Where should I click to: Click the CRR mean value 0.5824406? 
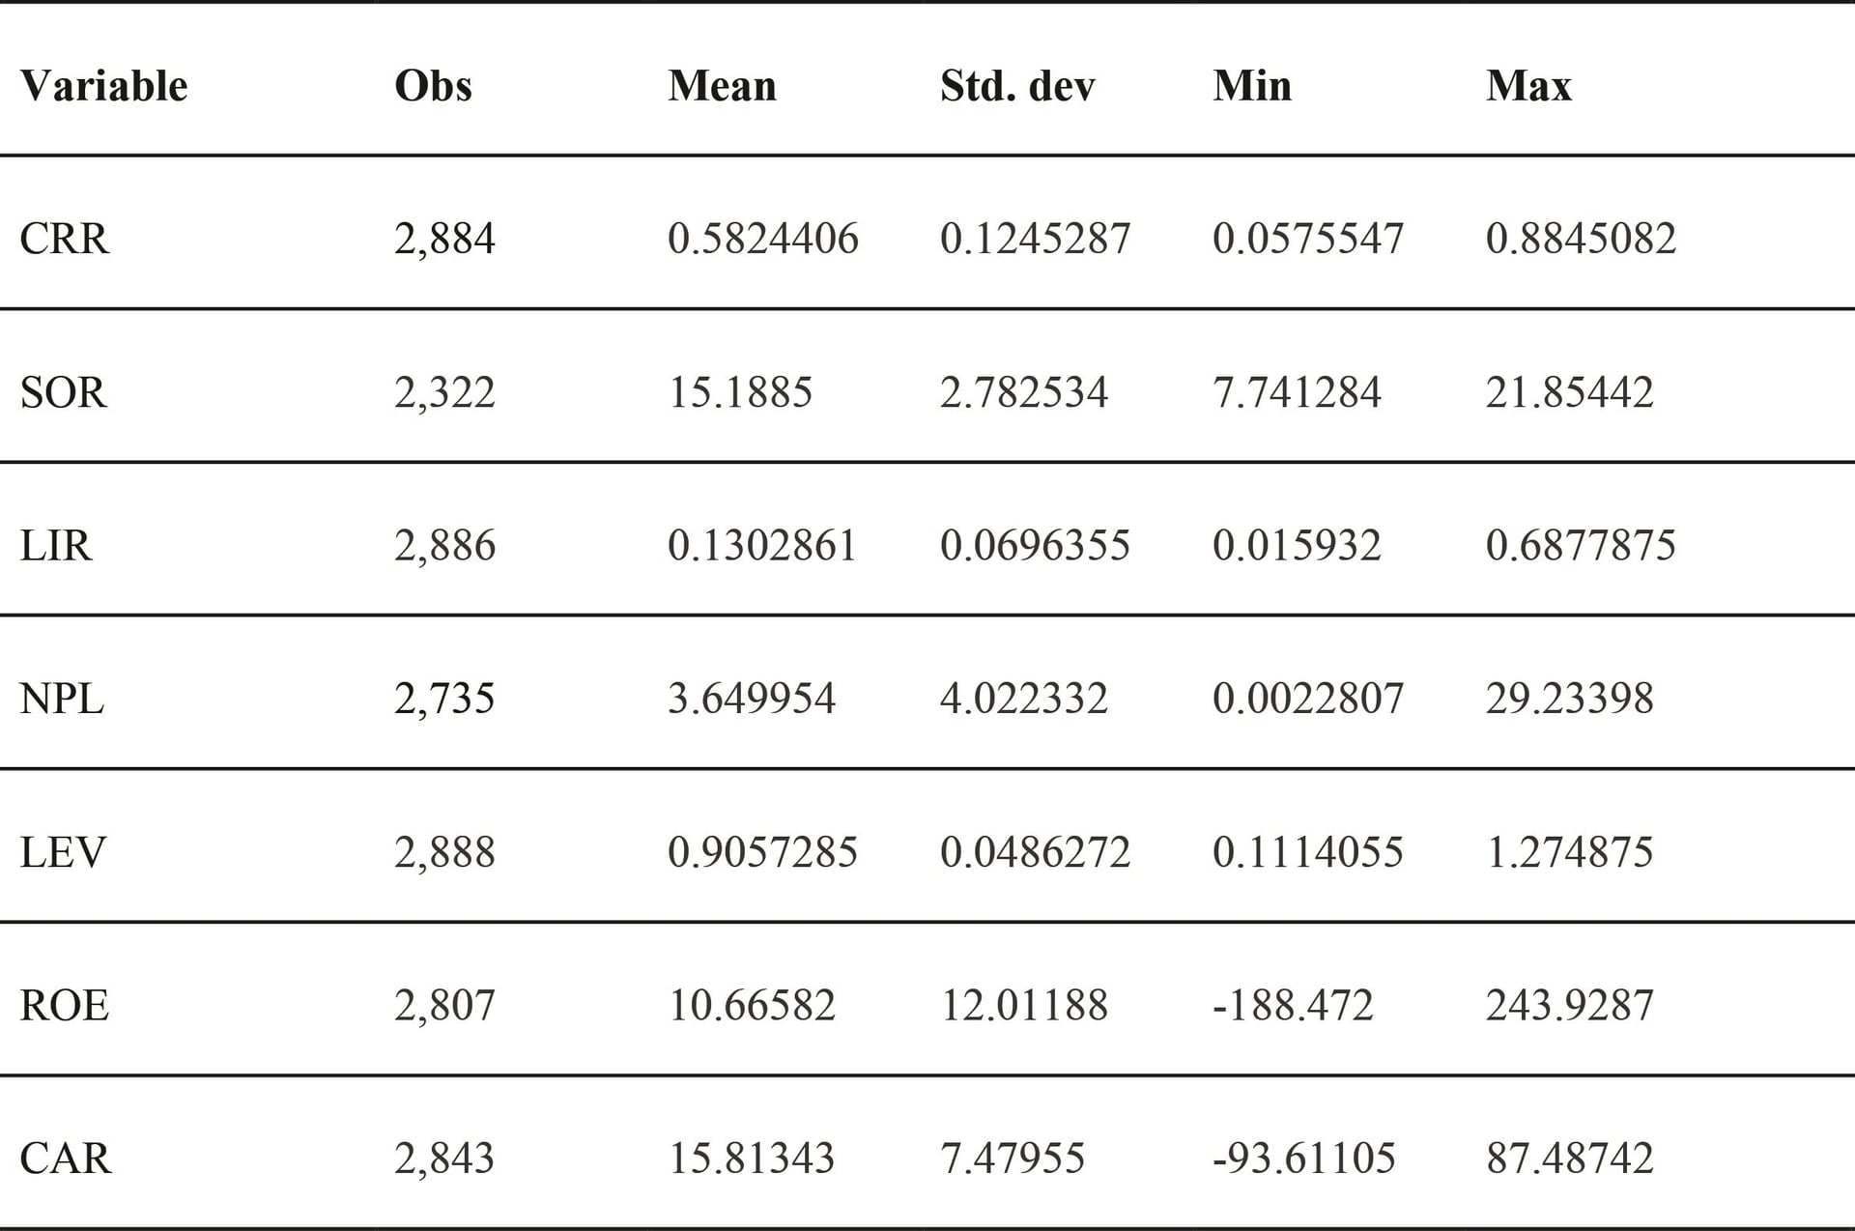762,239
